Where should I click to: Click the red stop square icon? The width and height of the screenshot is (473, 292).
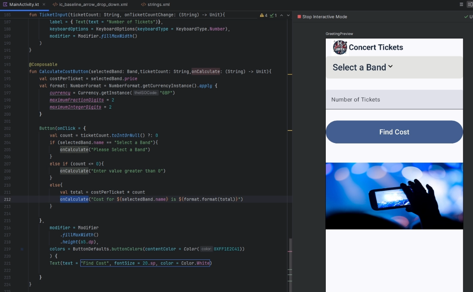pos(299,17)
